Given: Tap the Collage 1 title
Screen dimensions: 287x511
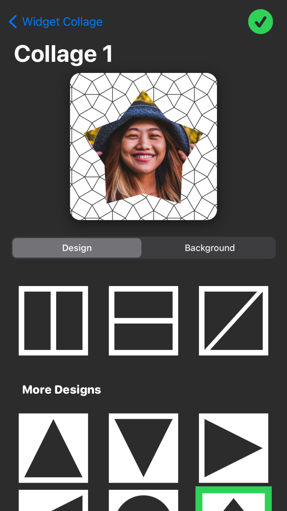Looking at the screenshot, I should tap(63, 54).
